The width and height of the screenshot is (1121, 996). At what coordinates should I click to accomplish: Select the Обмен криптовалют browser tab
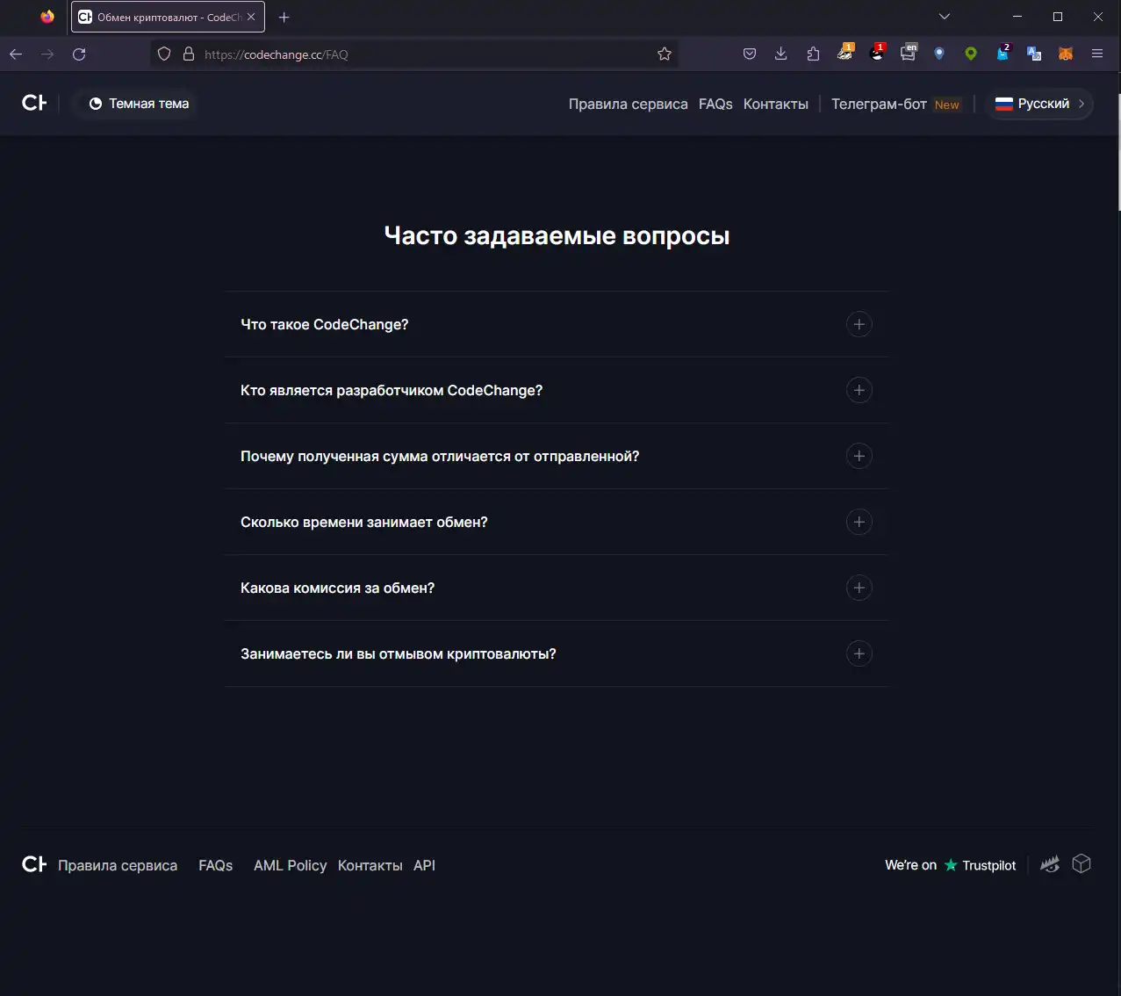[168, 17]
